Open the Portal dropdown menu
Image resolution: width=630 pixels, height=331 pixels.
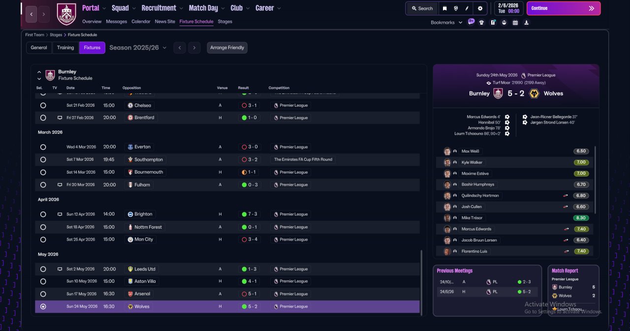coord(94,8)
